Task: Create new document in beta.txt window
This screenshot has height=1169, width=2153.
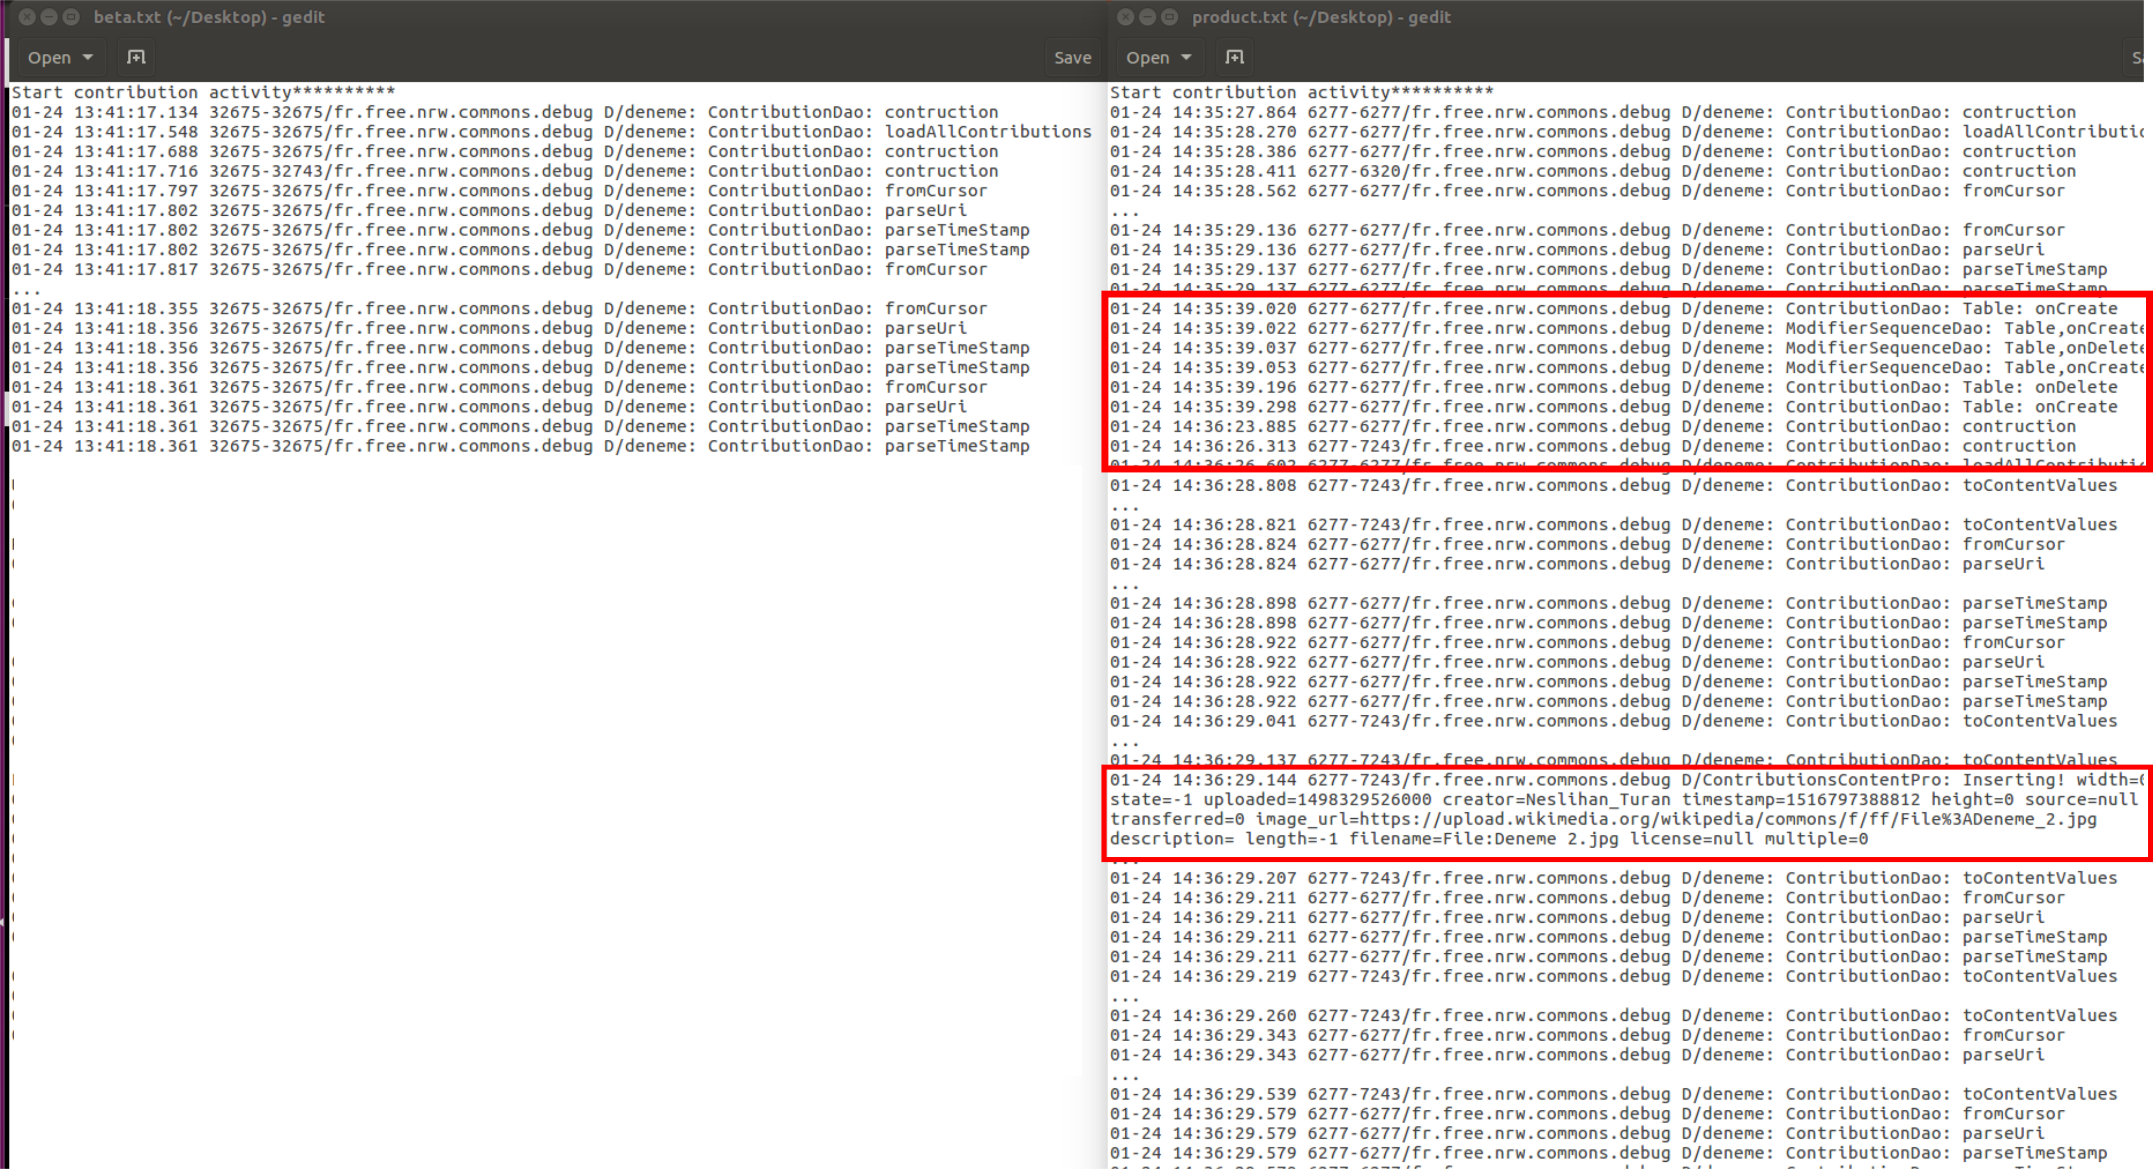Action: click(x=135, y=58)
